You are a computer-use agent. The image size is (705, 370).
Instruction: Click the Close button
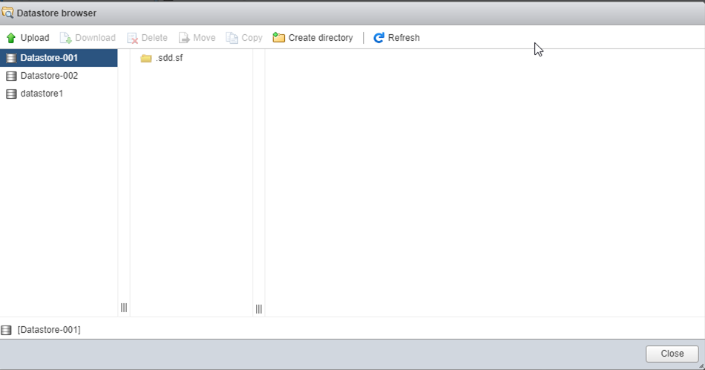click(x=672, y=354)
